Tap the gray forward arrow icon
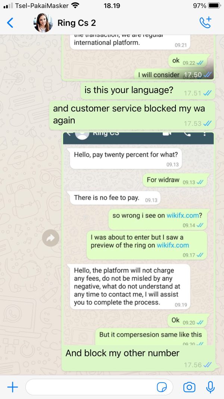This screenshot has height=399, width=224. (51, 238)
